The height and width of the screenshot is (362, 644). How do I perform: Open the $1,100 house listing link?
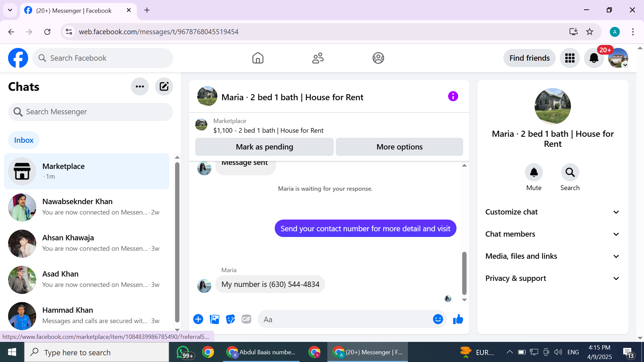(268, 130)
